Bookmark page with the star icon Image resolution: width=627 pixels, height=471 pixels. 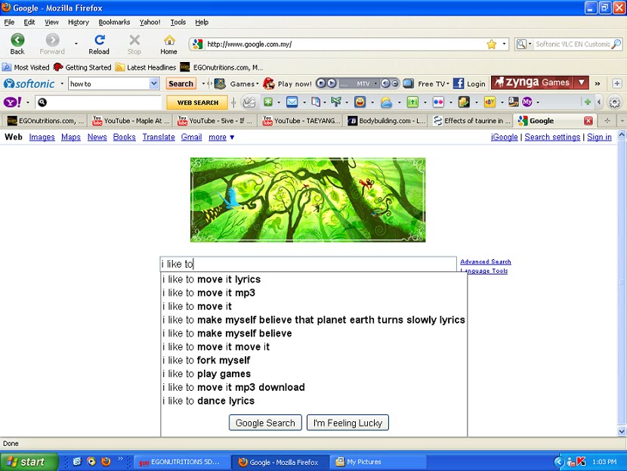pos(492,44)
